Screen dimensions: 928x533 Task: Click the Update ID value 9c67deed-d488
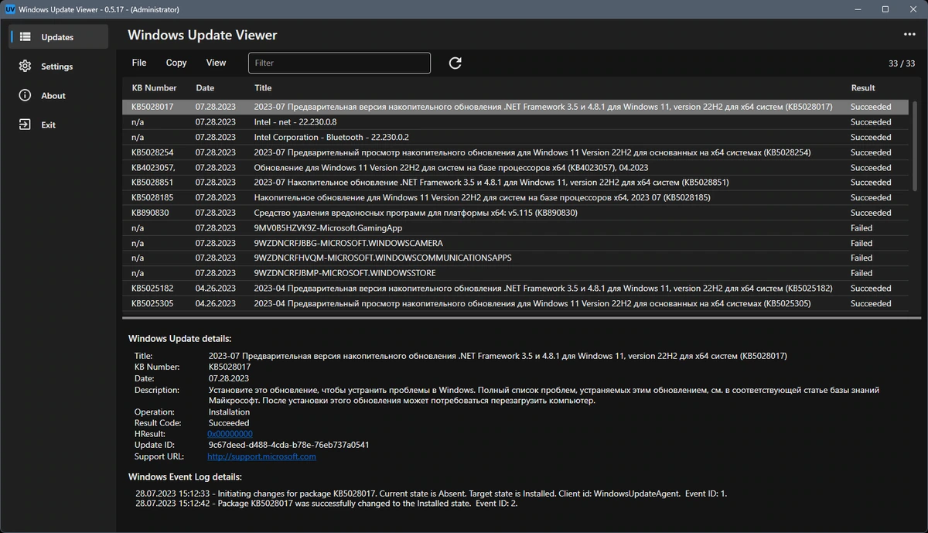coord(288,445)
